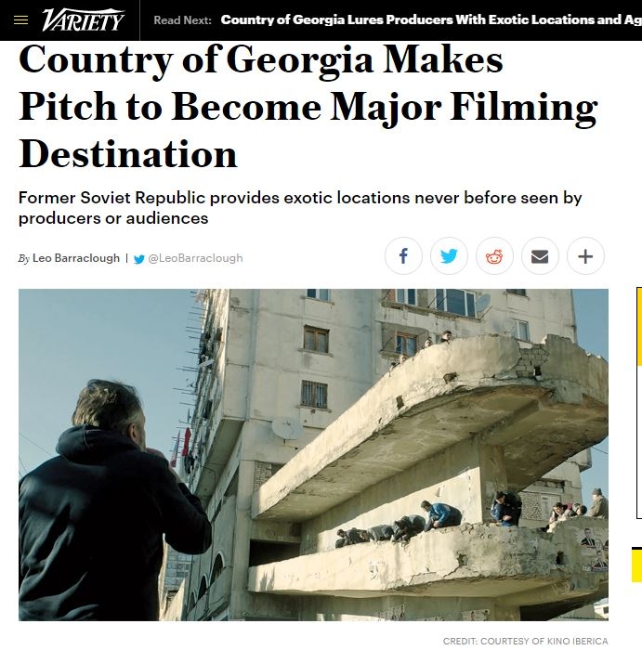The width and height of the screenshot is (642, 650).
Task: Share article via email icon
Action: [x=540, y=255]
